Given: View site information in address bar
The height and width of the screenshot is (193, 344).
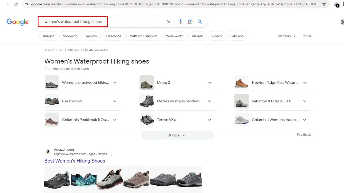Looking at the screenshot, I should click(x=26, y=4).
